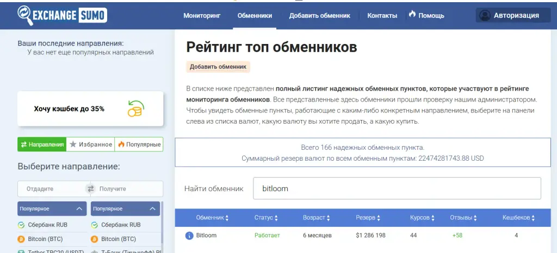This screenshot has height=253, width=557.
Task: Swap directions with the arrows icon
Action: click(x=91, y=188)
